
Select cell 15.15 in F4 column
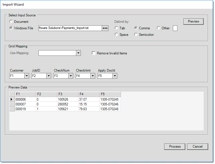pos(89,104)
